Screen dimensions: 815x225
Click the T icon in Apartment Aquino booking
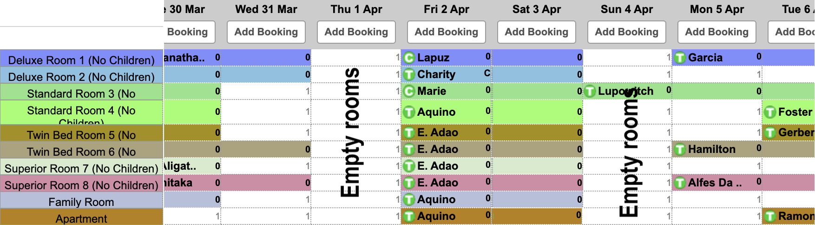pos(409,216)
